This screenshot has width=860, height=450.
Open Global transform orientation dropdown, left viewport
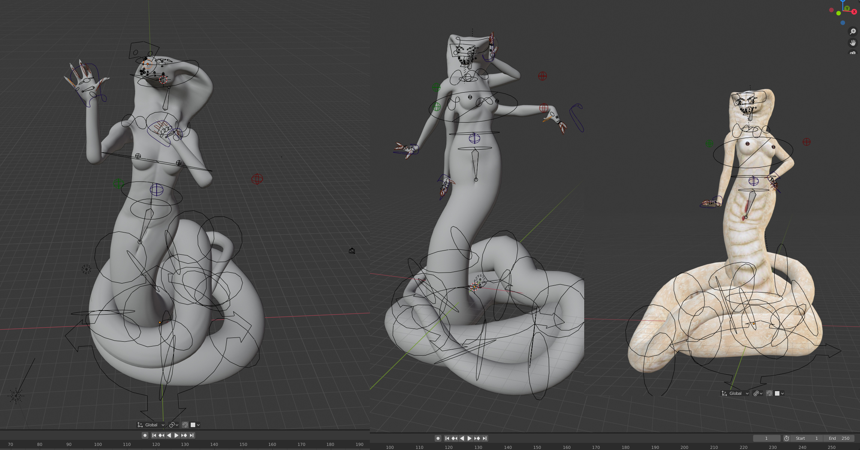coord(151,425)
